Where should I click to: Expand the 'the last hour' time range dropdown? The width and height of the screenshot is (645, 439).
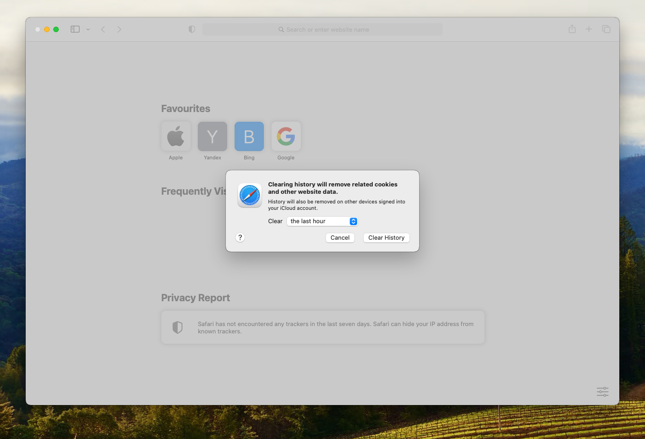coord(322,221)
